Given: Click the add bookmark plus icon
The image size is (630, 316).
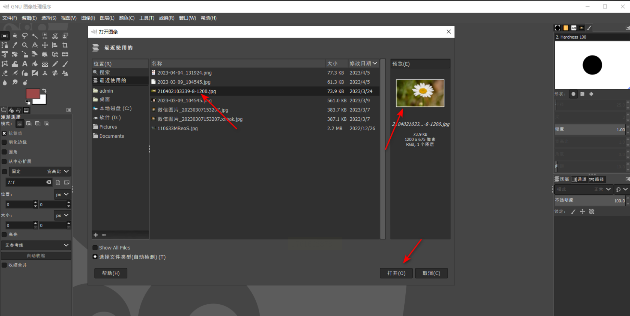Looking at the screenshot, I should (96, 235).
